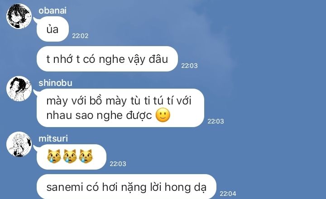Open shinobu's profile avatar
This screenshot has height=199, width=326.
(19, 89)
